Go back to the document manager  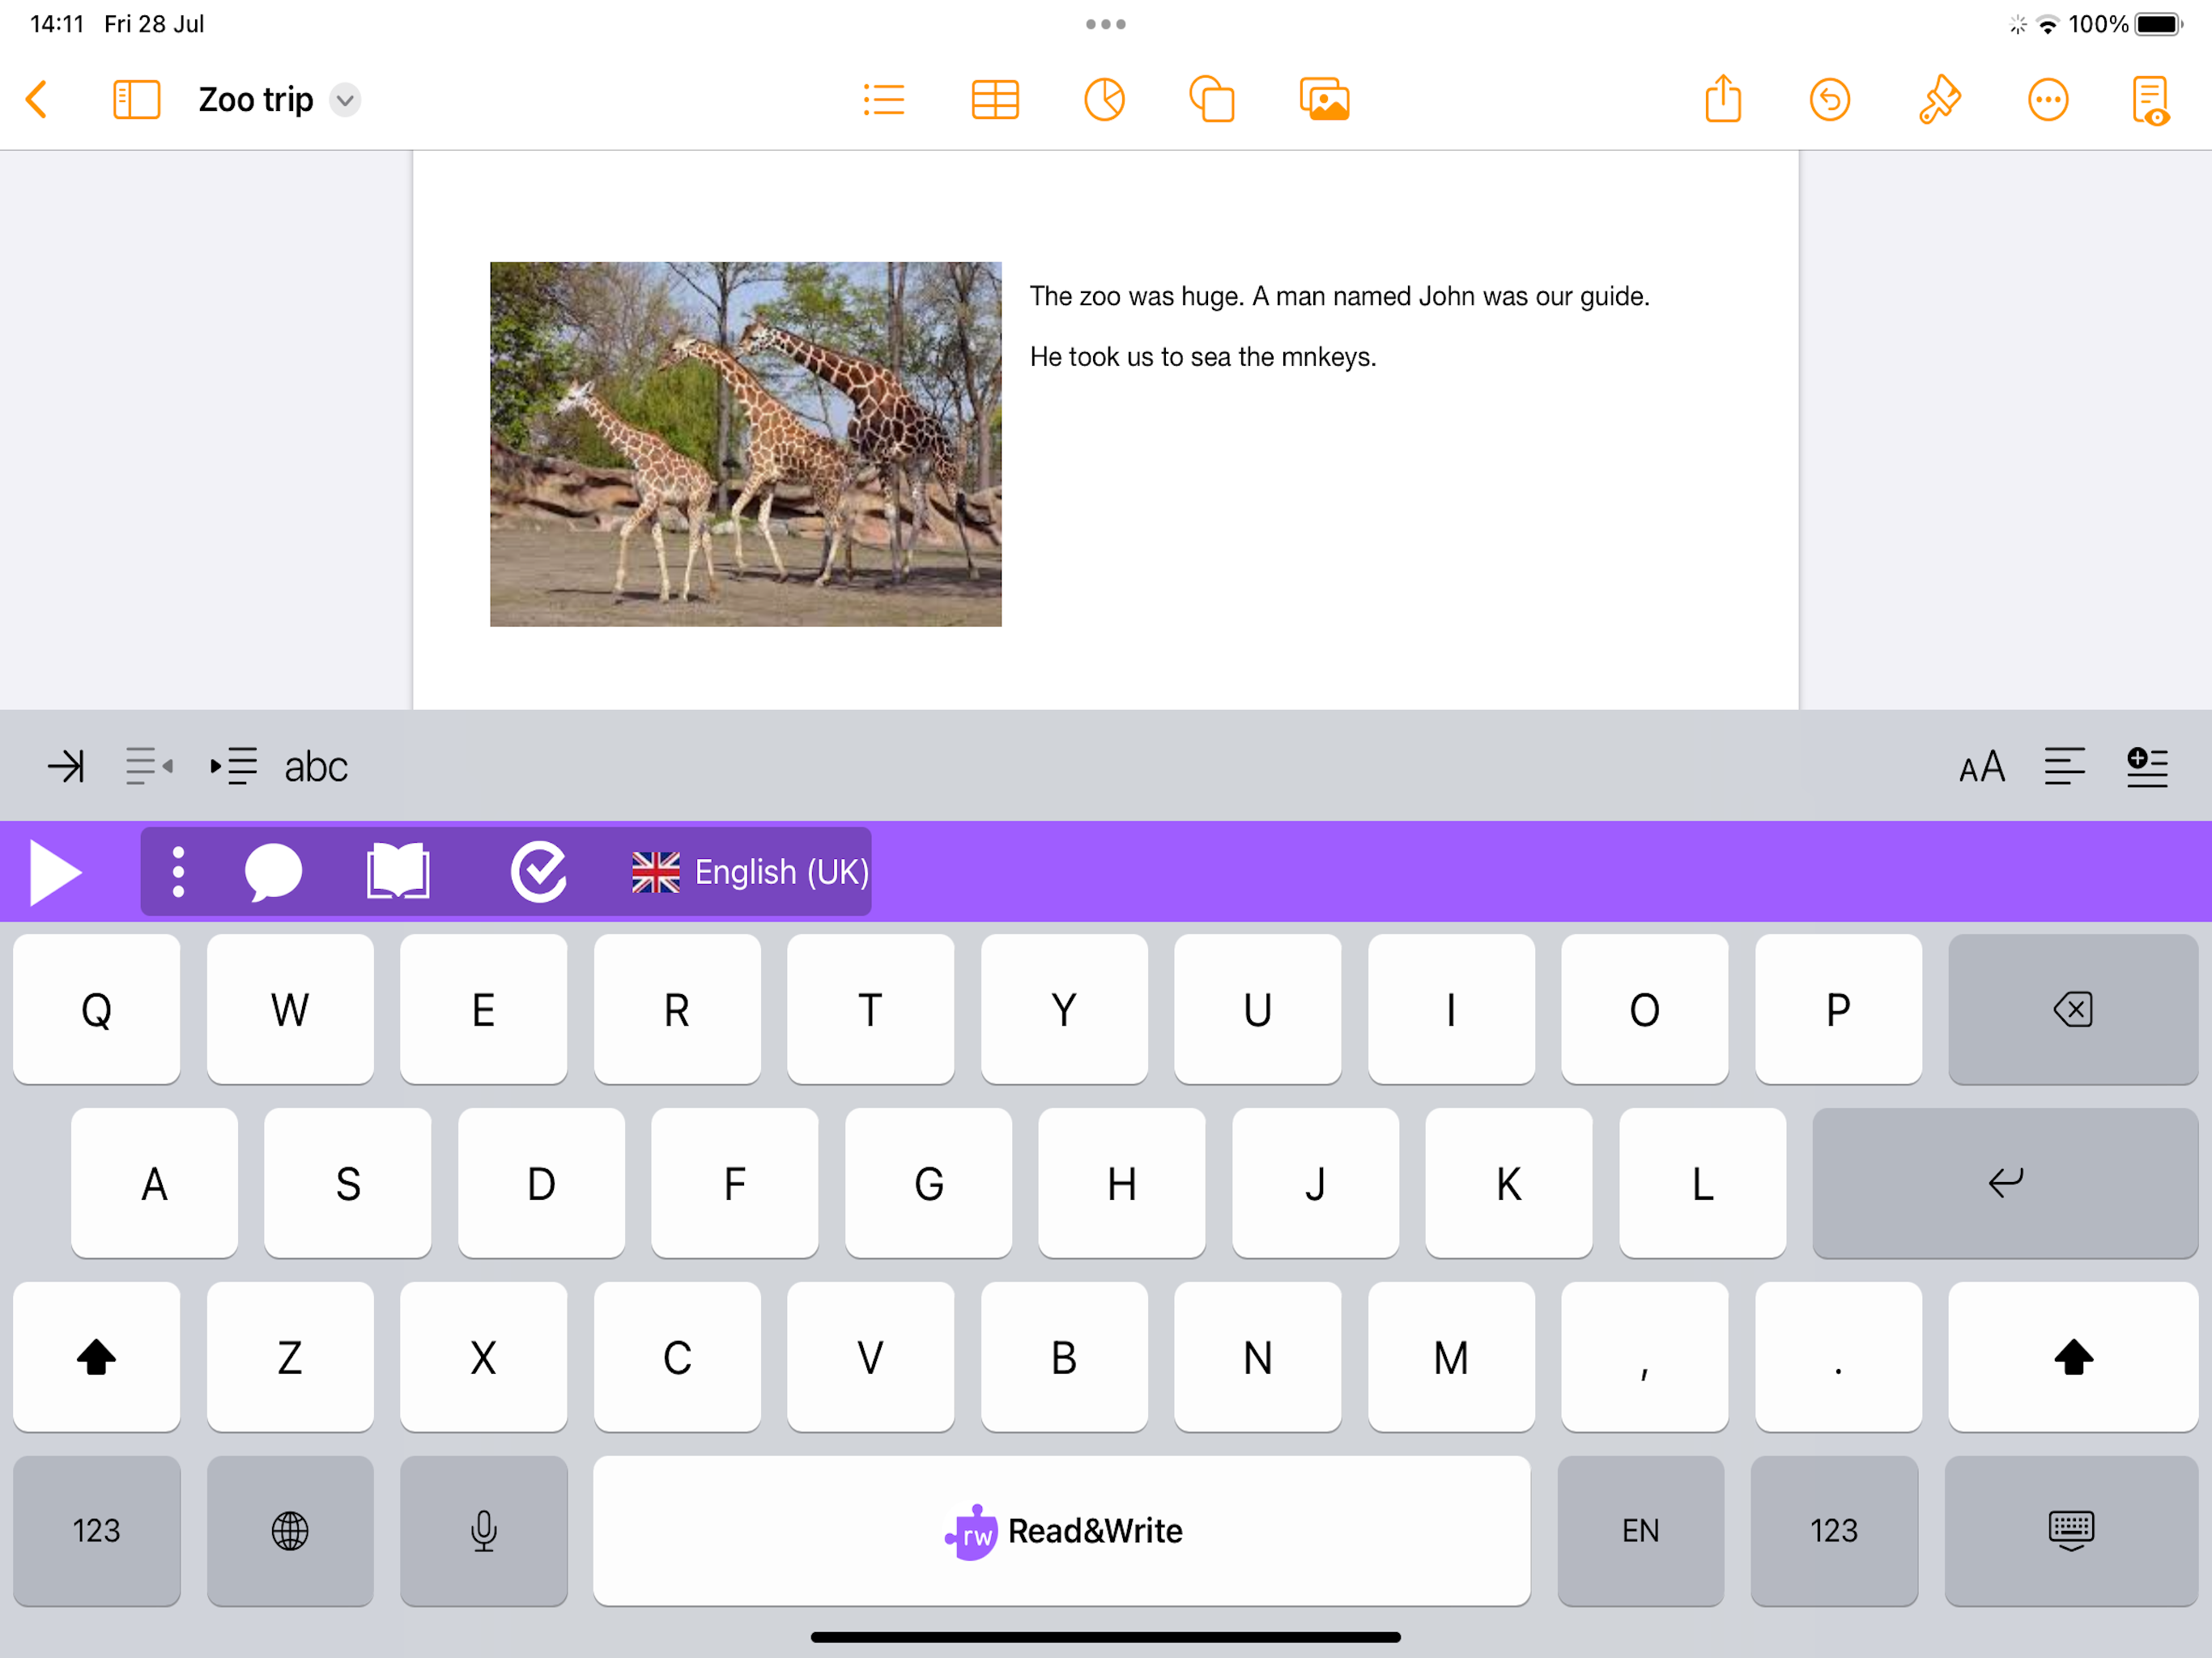tap(37, 100)
